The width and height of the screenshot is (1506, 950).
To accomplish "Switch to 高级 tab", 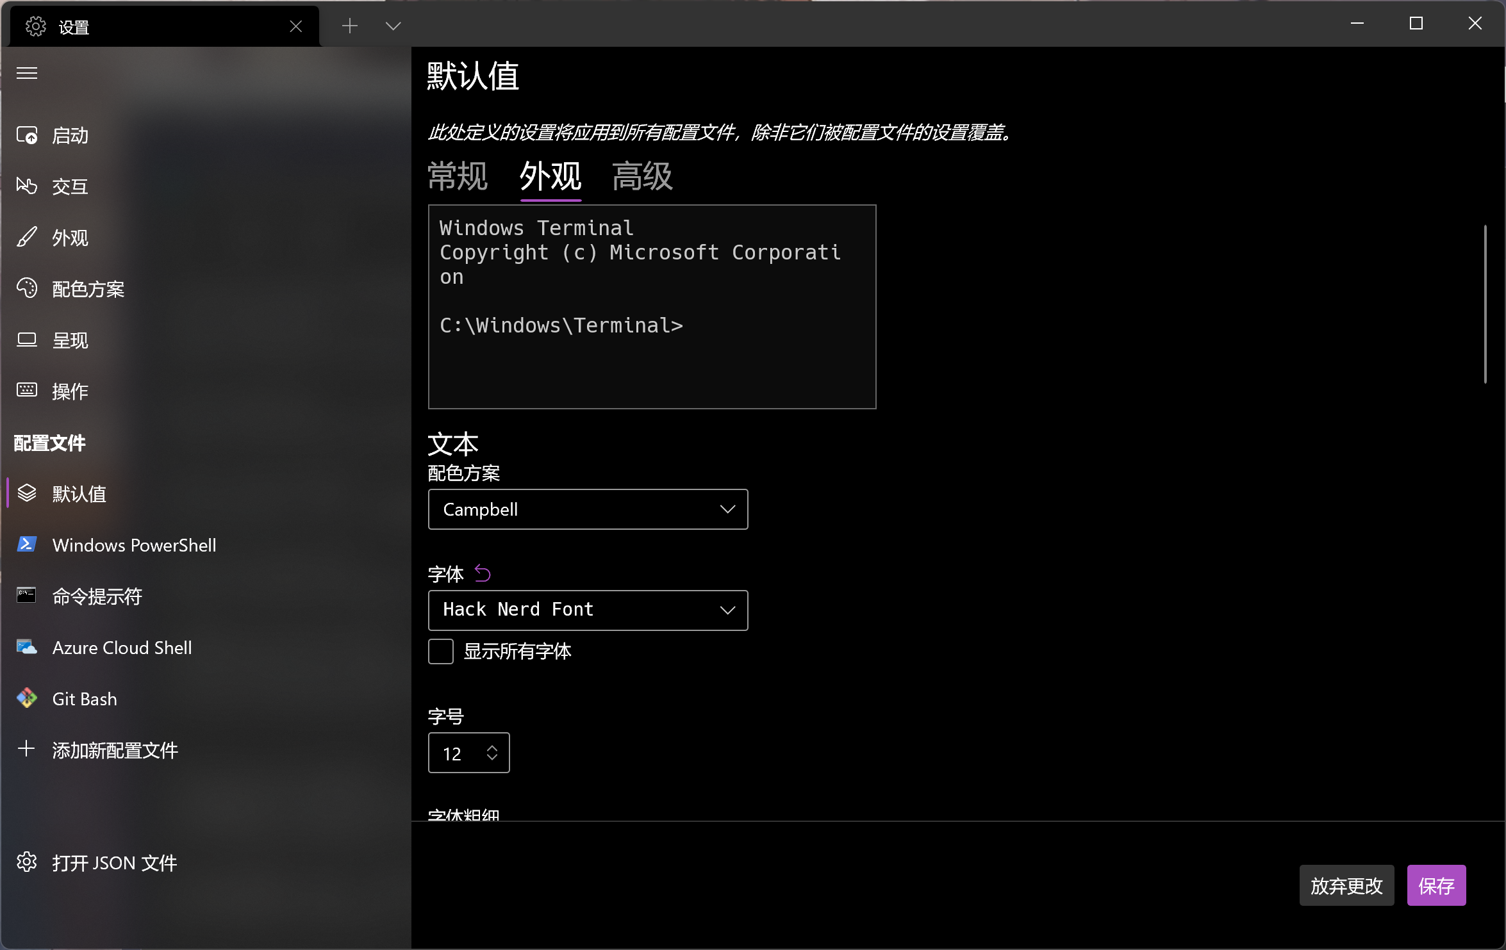I will (642, 176).
